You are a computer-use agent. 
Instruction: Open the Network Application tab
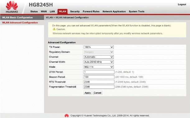[x=114, y=11]
